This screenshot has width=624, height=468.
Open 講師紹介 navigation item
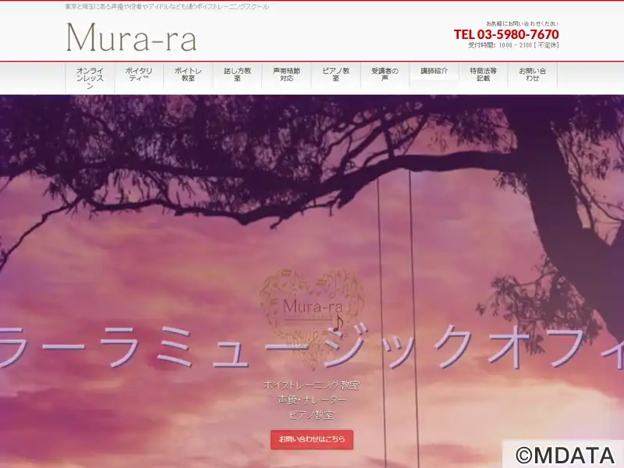tap(434, 71)
